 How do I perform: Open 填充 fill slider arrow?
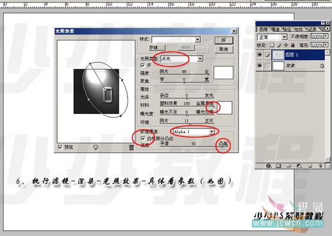(x=326, y=45)
